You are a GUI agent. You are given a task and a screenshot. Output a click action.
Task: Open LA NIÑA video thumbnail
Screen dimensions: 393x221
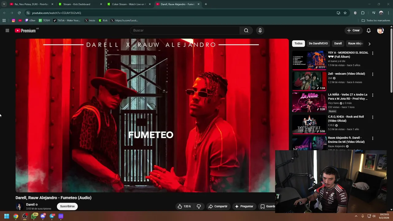(x=309, y=102)
